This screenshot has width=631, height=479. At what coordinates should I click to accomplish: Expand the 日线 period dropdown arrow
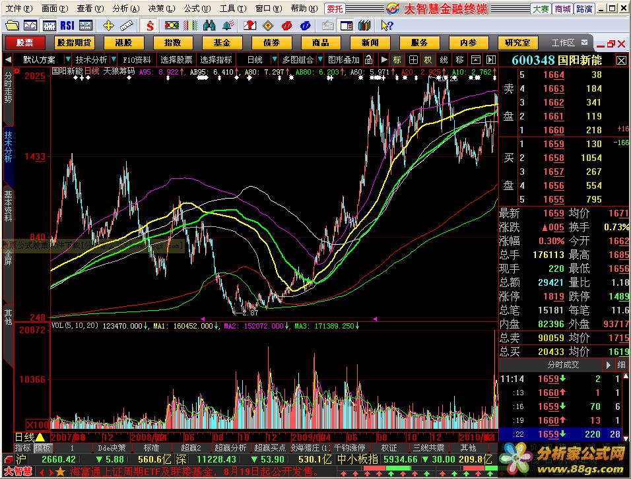275,60
